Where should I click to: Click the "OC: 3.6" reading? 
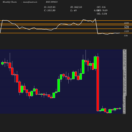coord(101,7)
